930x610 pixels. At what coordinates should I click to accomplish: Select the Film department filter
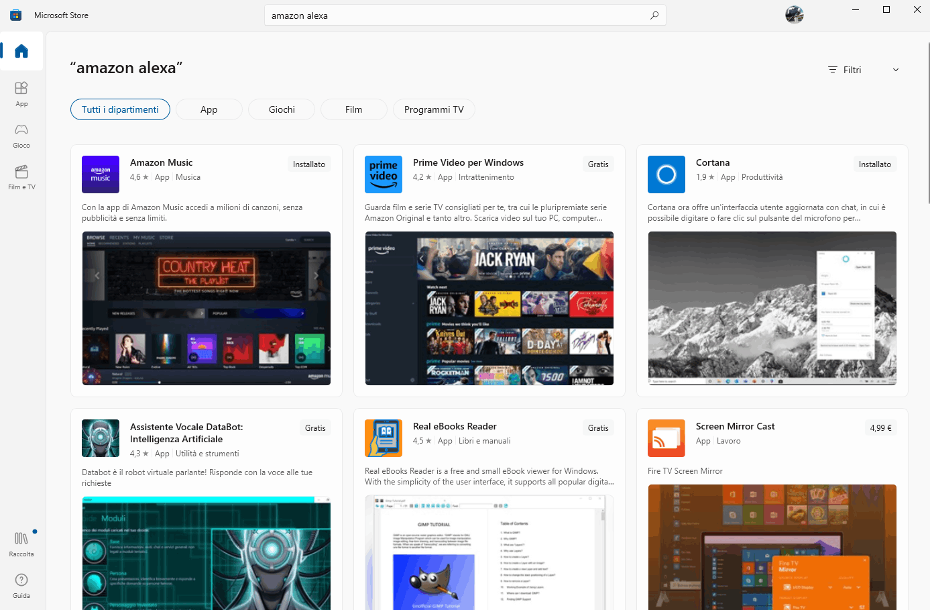(354, 109)
